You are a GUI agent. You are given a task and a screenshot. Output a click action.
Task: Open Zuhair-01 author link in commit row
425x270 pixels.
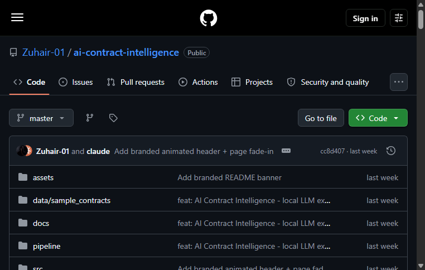point(52,151)
